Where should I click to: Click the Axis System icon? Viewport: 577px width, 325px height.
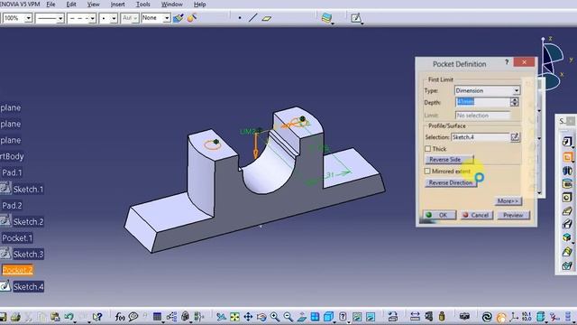514,317
